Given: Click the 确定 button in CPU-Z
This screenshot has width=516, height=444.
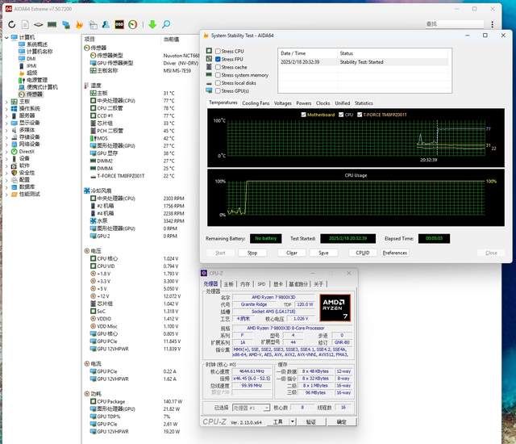Looking at the screenshot, I should pyautogui.click(x=342, y=421).
